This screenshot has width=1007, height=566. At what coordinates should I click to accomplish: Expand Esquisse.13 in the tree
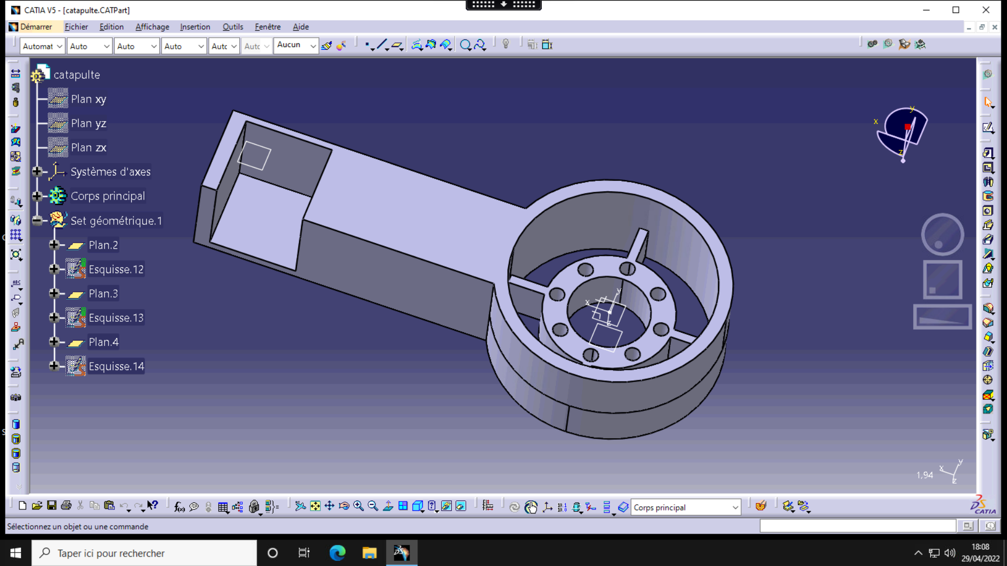53,318
